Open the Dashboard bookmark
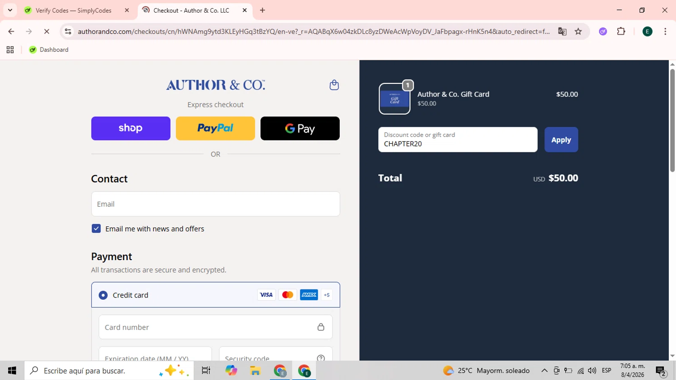Viewport: 676px width, 380px height. pyautogui.click(x=49, y=50)
